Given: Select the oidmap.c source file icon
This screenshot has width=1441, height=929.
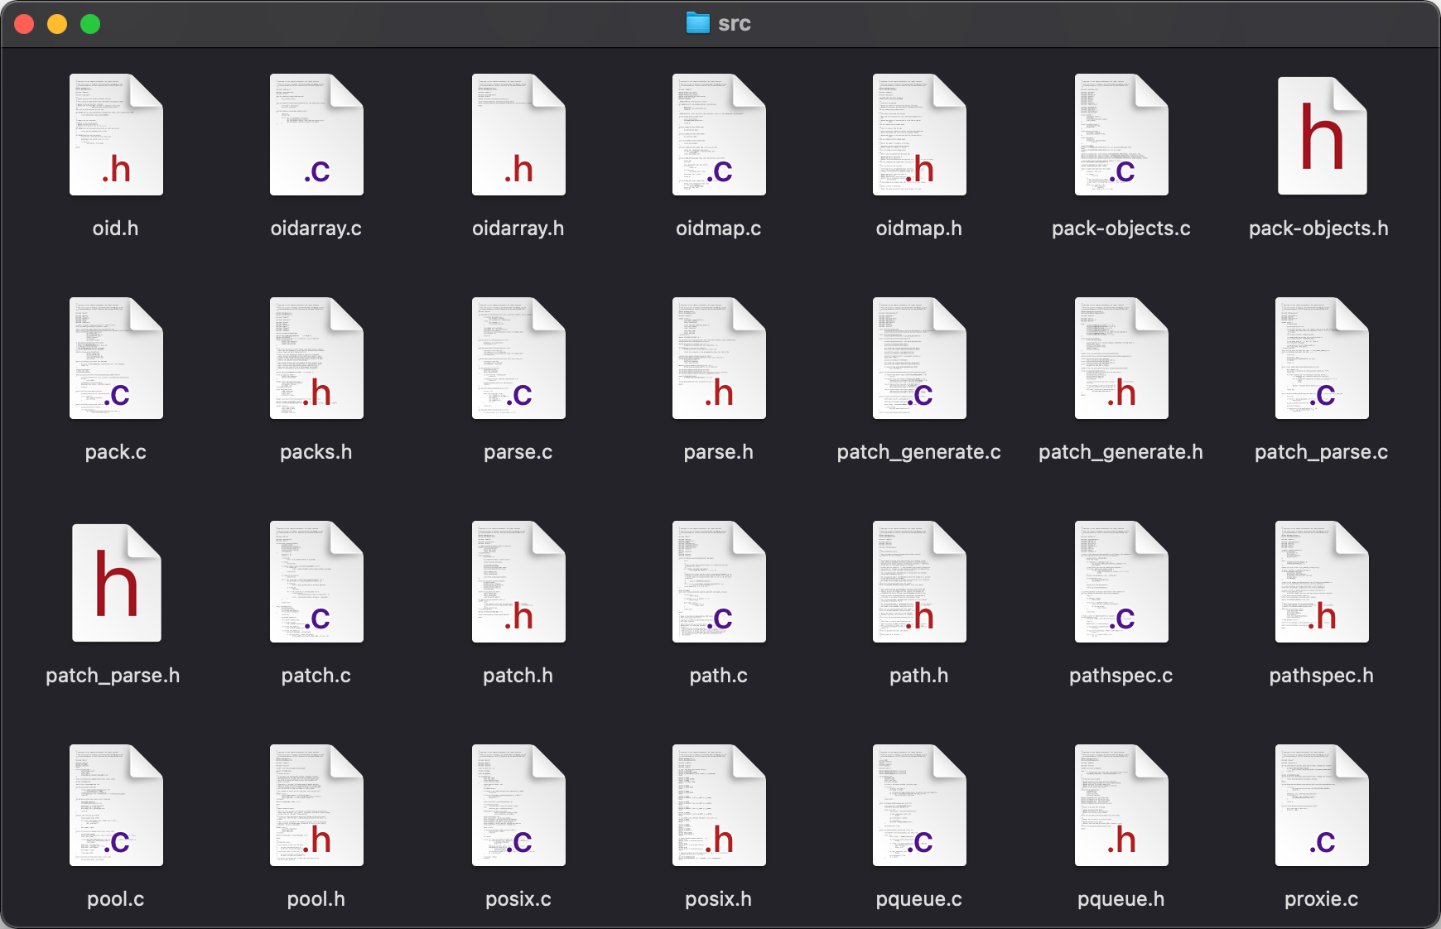Looking at the screenshot, I should pyautogui.click(x=719, y=135).
